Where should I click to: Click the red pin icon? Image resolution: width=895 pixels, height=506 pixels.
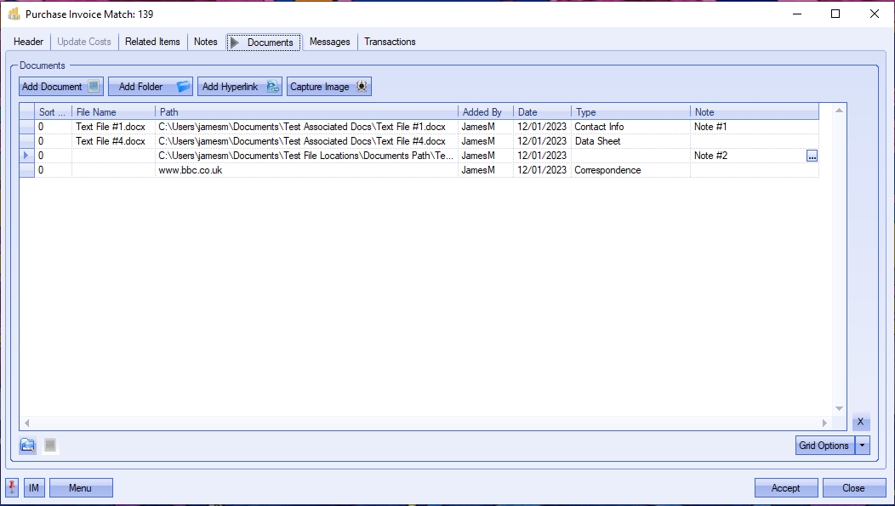click(x=13, y=487)
